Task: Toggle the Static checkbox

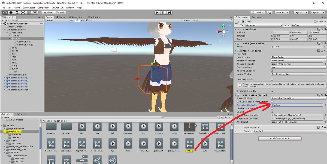Action: point(316,22)
